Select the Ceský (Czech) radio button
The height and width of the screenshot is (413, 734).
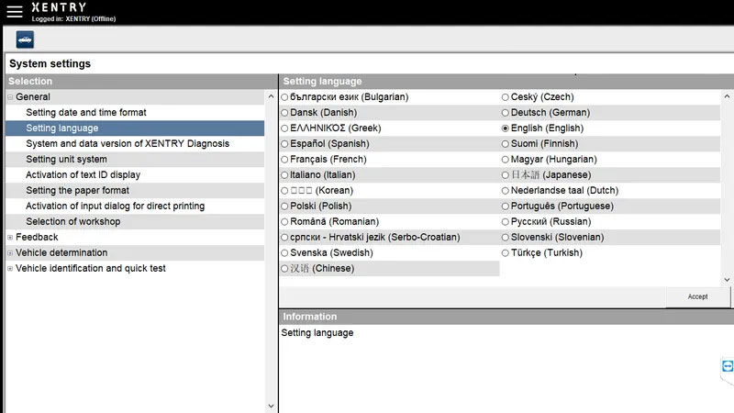click(506, 97)
